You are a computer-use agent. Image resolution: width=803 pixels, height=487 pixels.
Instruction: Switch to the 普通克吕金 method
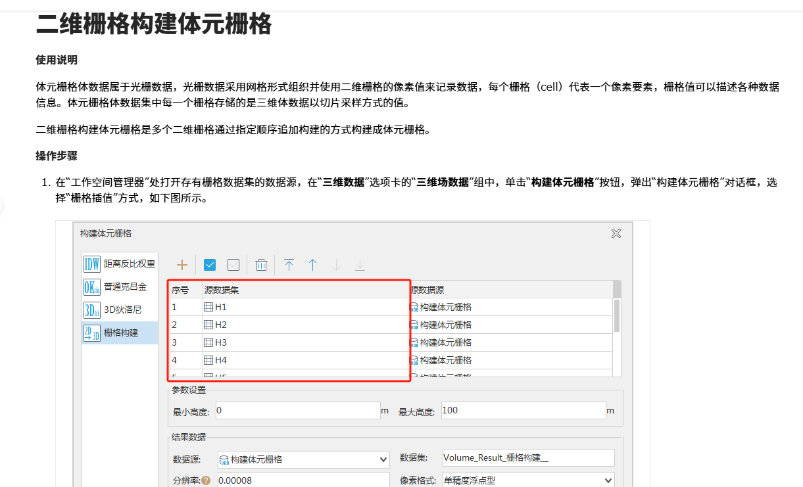(120, 287)
